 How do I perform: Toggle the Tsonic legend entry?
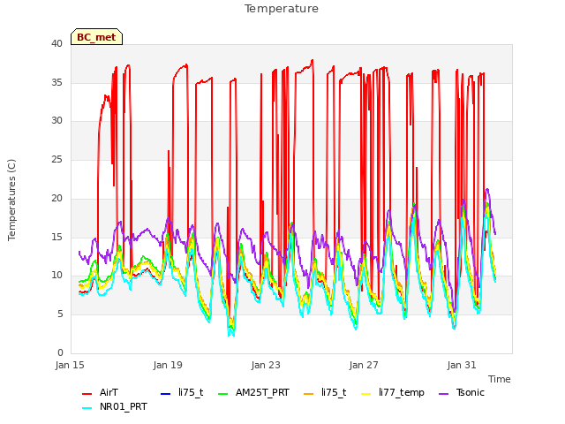[x=462, y=392]
